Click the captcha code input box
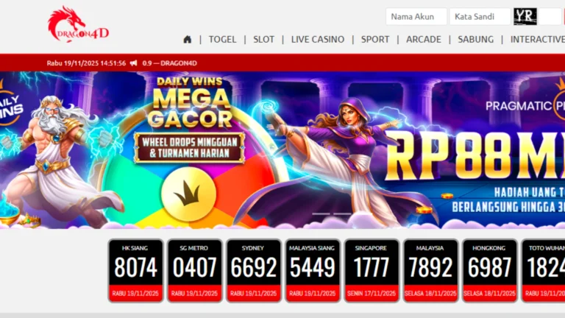The image size is (565, 318). 550,17
